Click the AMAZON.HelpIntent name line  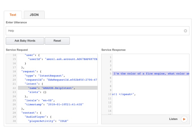coord(58,88)
